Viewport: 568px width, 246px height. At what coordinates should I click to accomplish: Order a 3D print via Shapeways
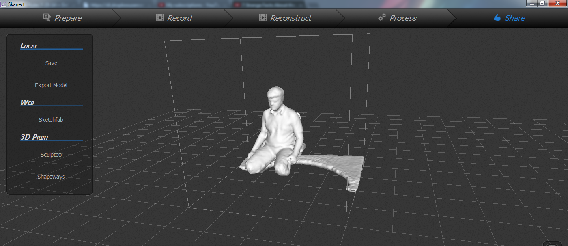click(51, 176)
